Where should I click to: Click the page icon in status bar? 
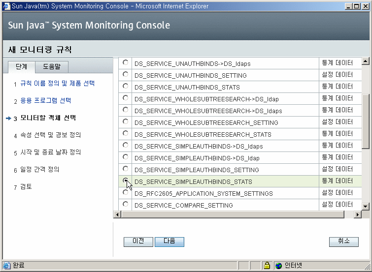point(6,266)
